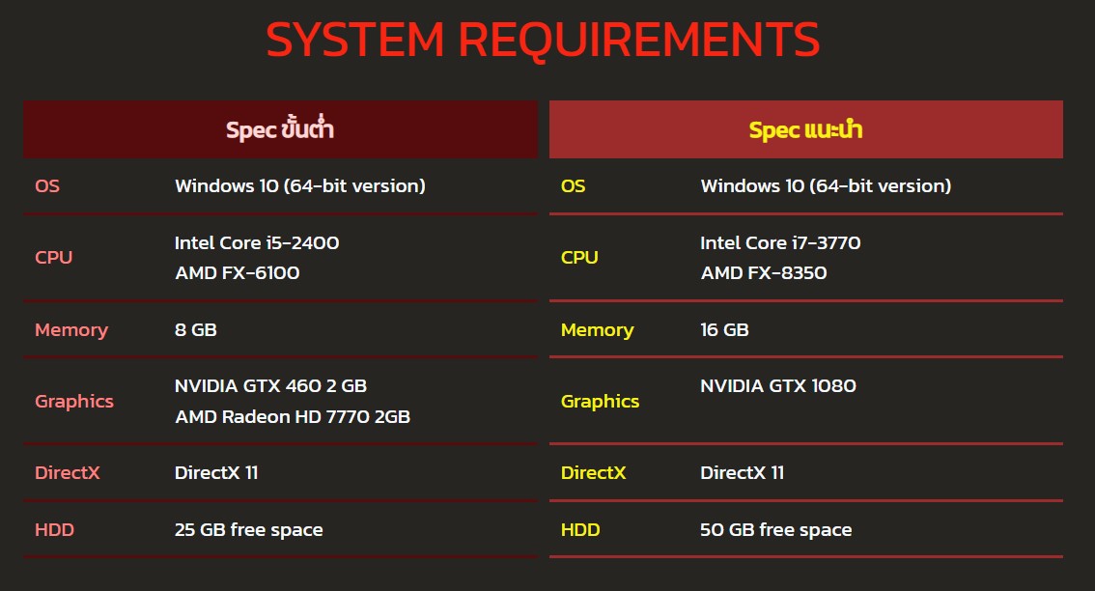Click the 25 GB free space value
The image size is (1095, 591).
click(249, 529)
